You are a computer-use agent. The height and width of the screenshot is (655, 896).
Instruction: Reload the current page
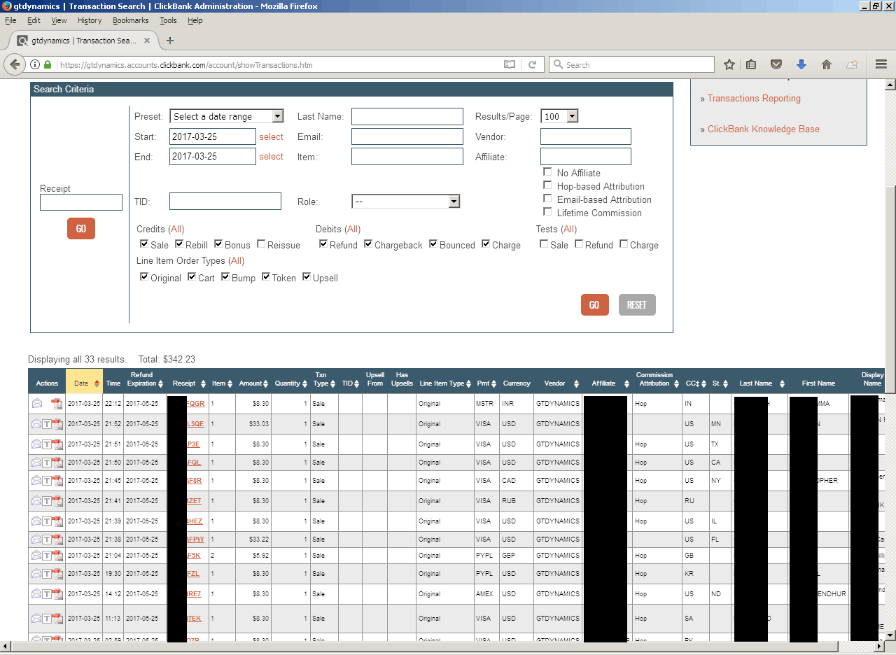(532, 64)
